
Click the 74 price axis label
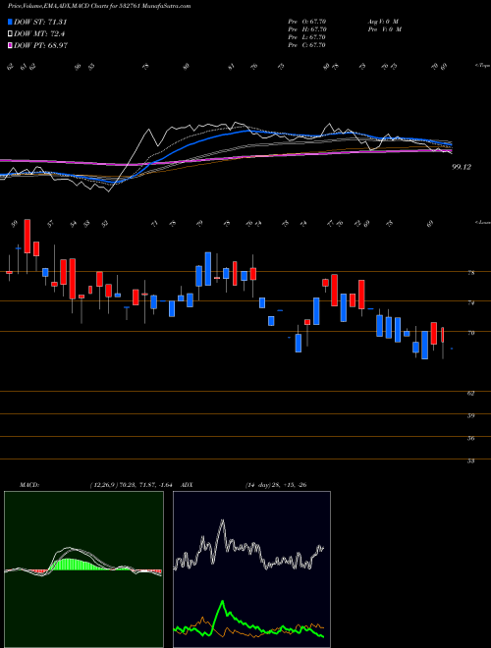(470, 303)
